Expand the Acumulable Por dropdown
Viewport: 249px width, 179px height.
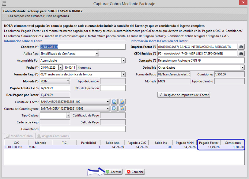[123, 60]
